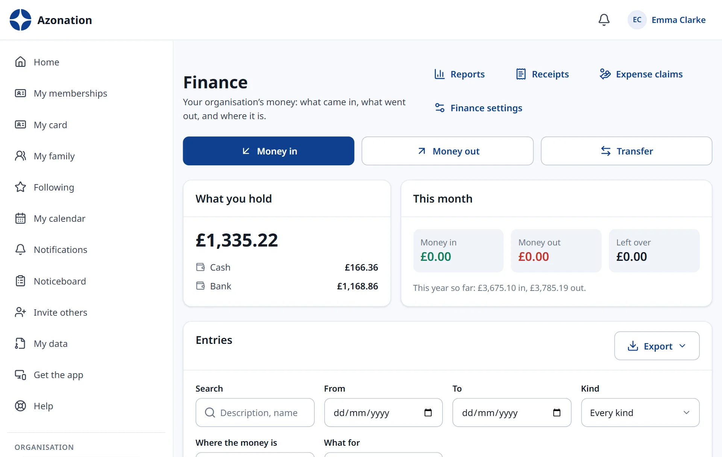Click the sidebar Notifications bell icon
The width and height of the screenshot is (722, 457).
[x=20, y=250]
